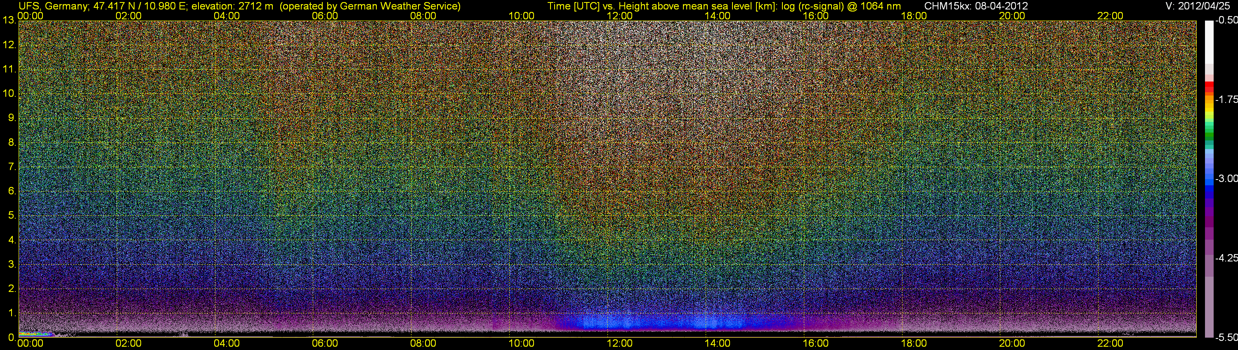Select the 22:00 marker on top axis
This screenshot has width=1238, height=350.
[x=1110, y=16]
